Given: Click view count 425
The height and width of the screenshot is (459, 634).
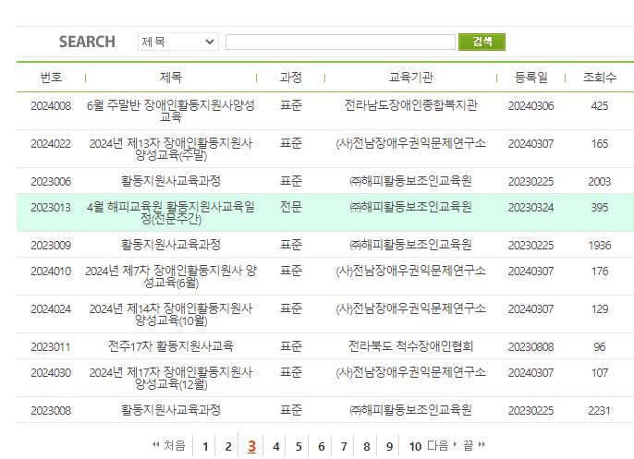Looking at the screenshot, I should [599, 106].
